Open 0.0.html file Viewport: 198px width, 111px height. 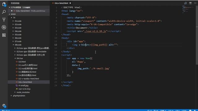click(x=29, y=62)
